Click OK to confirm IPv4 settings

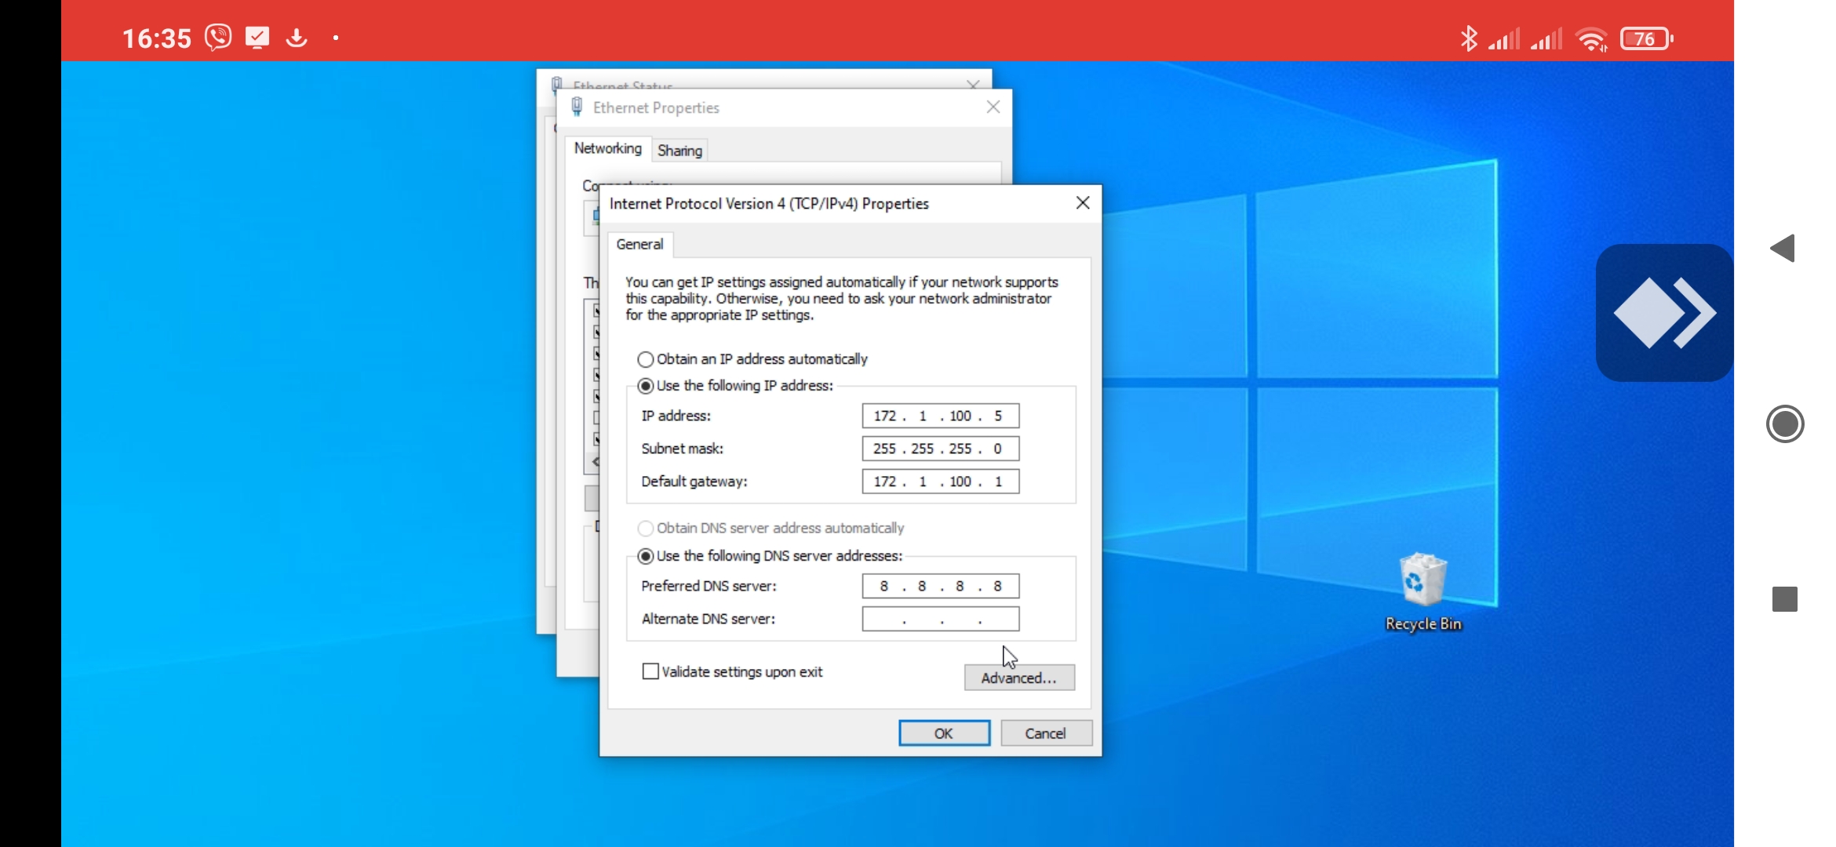(x=943, y=733)
